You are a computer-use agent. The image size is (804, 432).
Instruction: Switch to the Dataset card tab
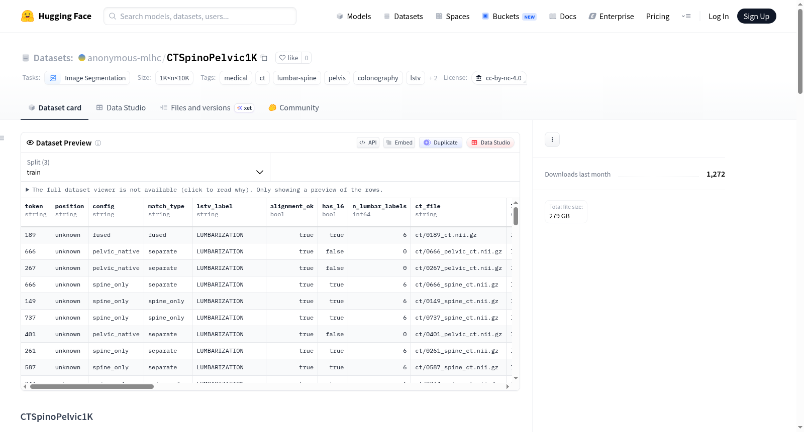[x=54, y=108]
